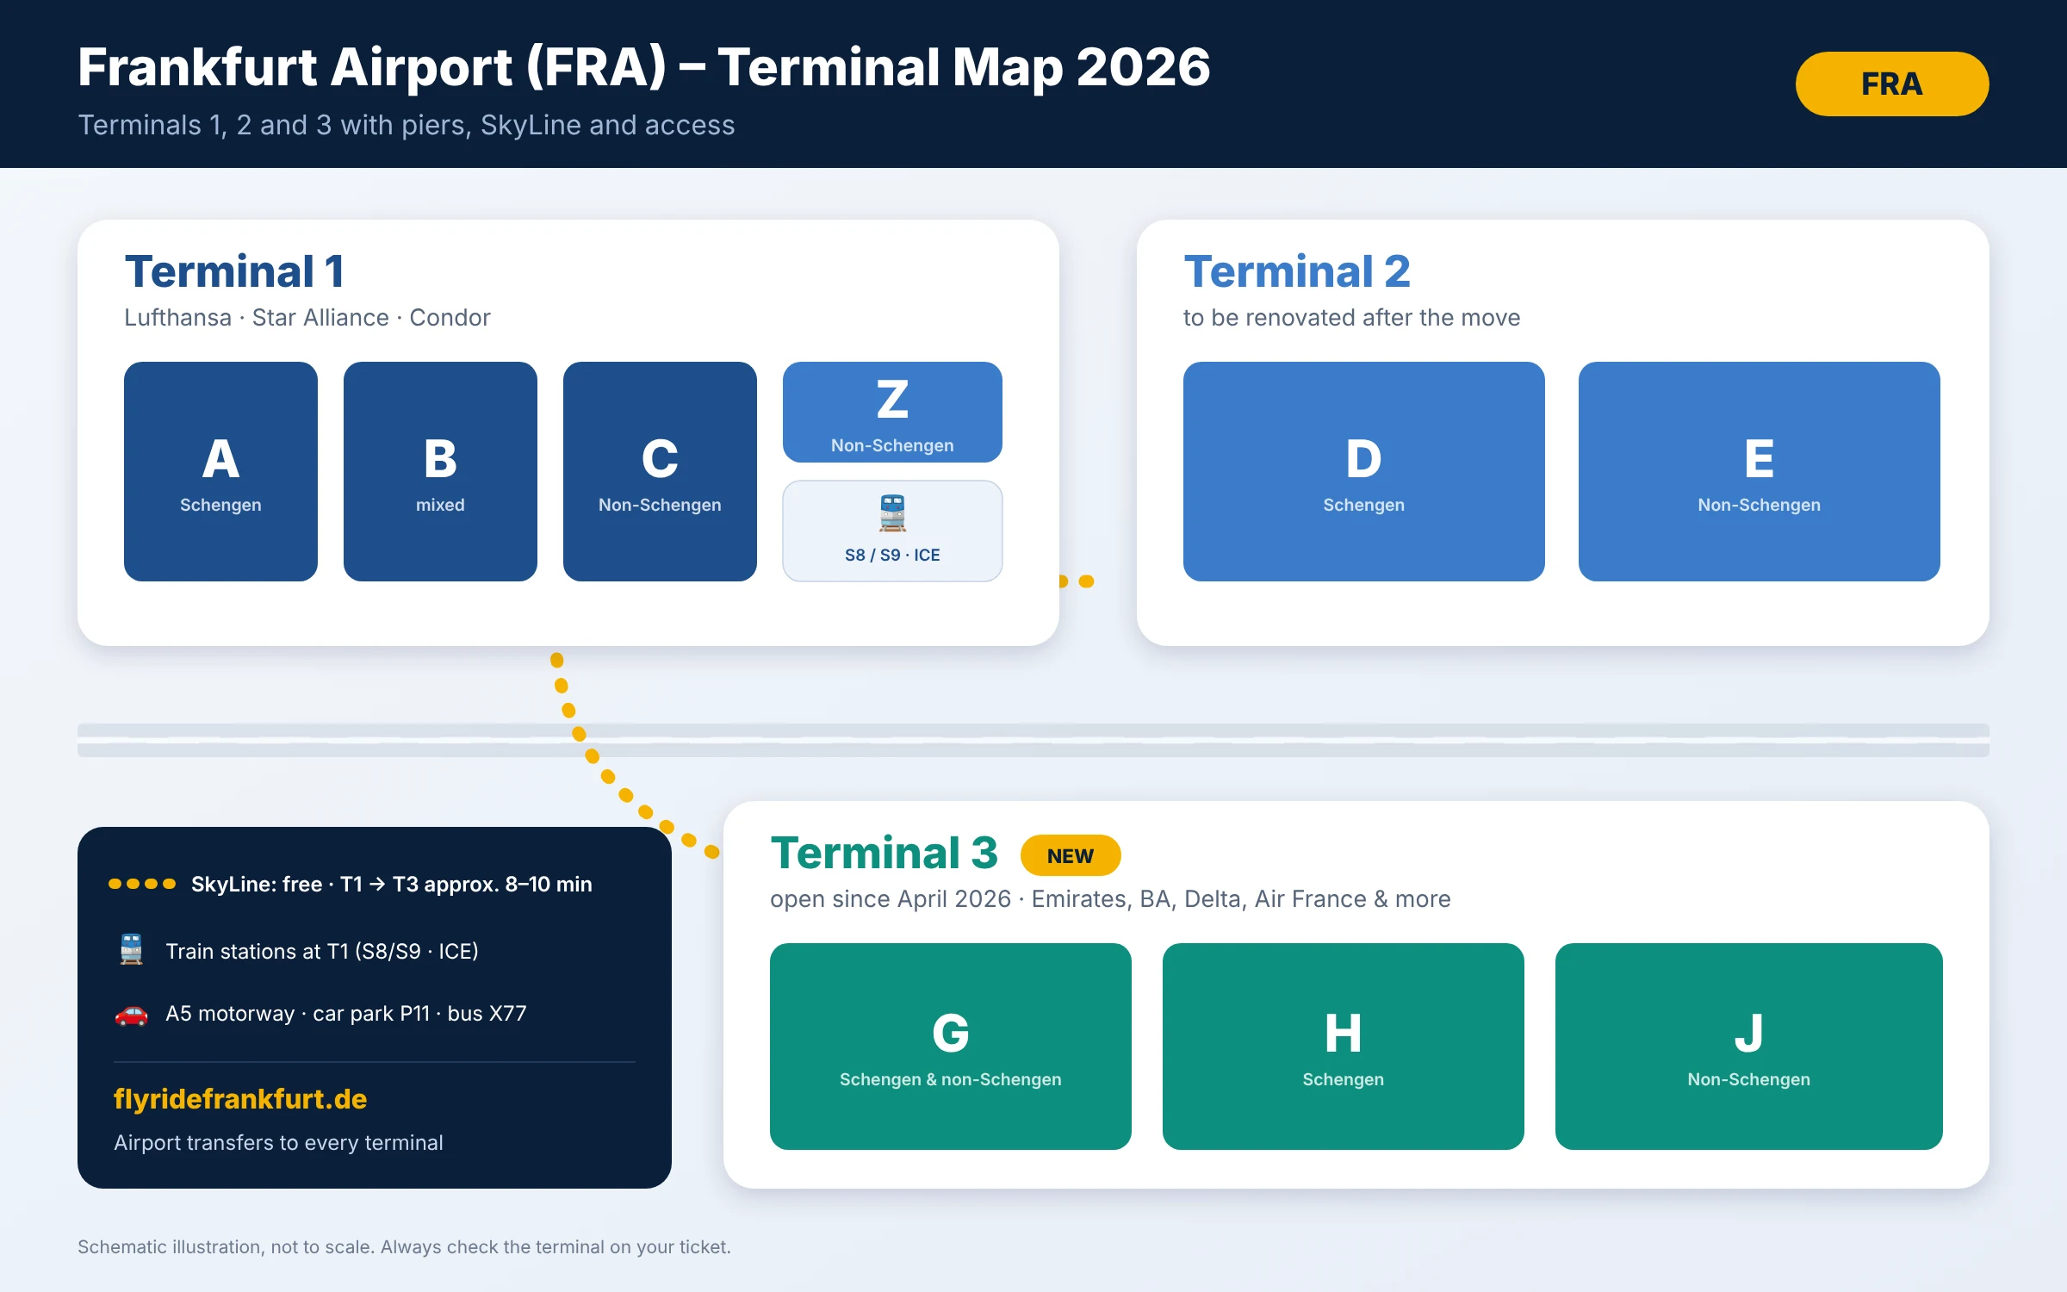Click the Terminal 1 heading

click(235, 271)
